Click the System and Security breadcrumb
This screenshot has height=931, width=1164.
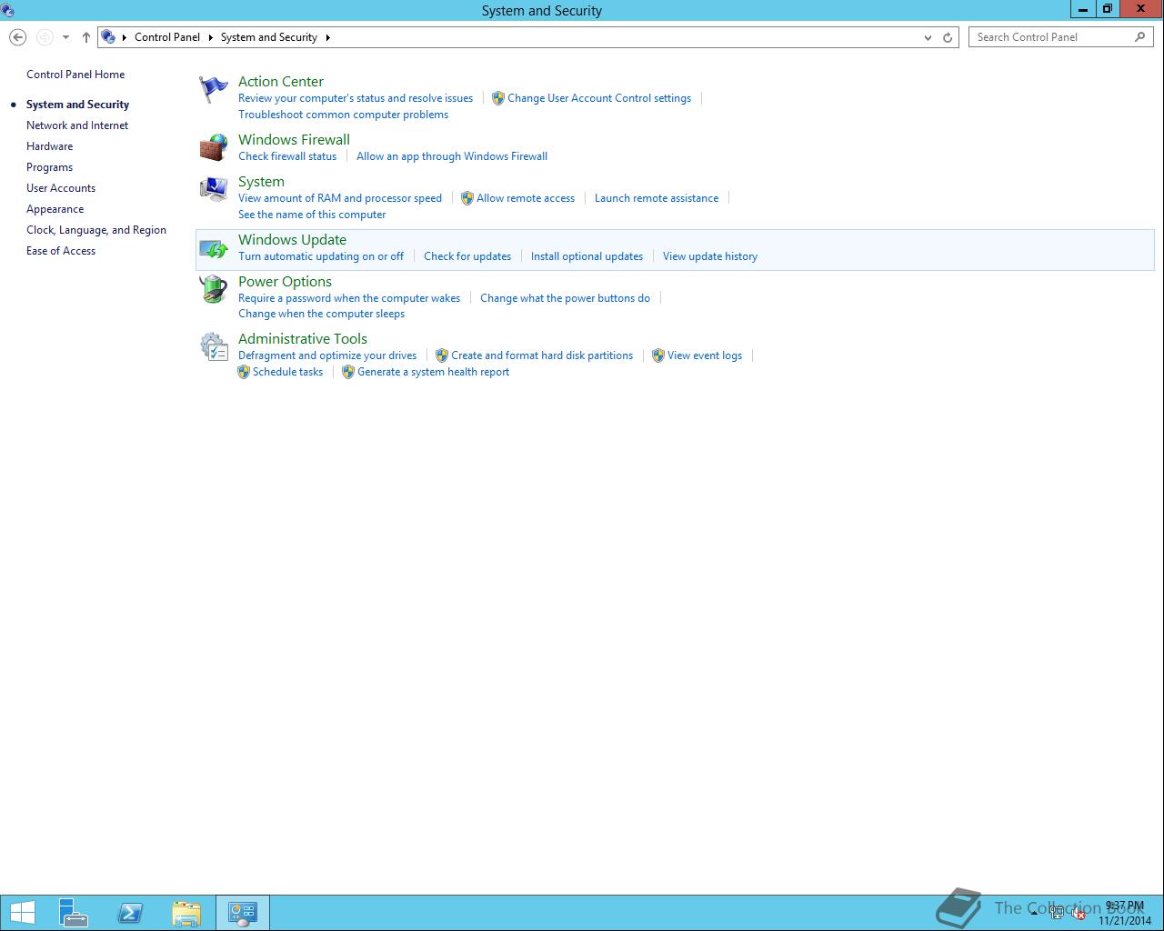tap(269, 37)
